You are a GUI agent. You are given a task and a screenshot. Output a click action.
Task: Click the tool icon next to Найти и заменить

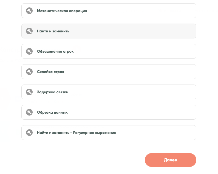pos(29,31)
